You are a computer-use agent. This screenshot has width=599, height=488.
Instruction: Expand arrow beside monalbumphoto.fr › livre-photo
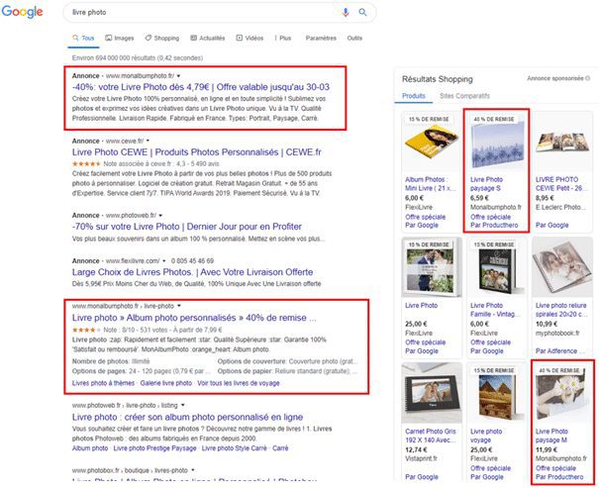pos(179,306)
